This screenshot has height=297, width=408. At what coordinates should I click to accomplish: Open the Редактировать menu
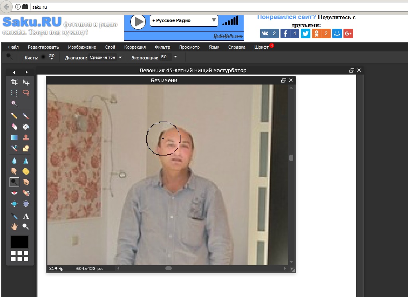pos(43,47)
